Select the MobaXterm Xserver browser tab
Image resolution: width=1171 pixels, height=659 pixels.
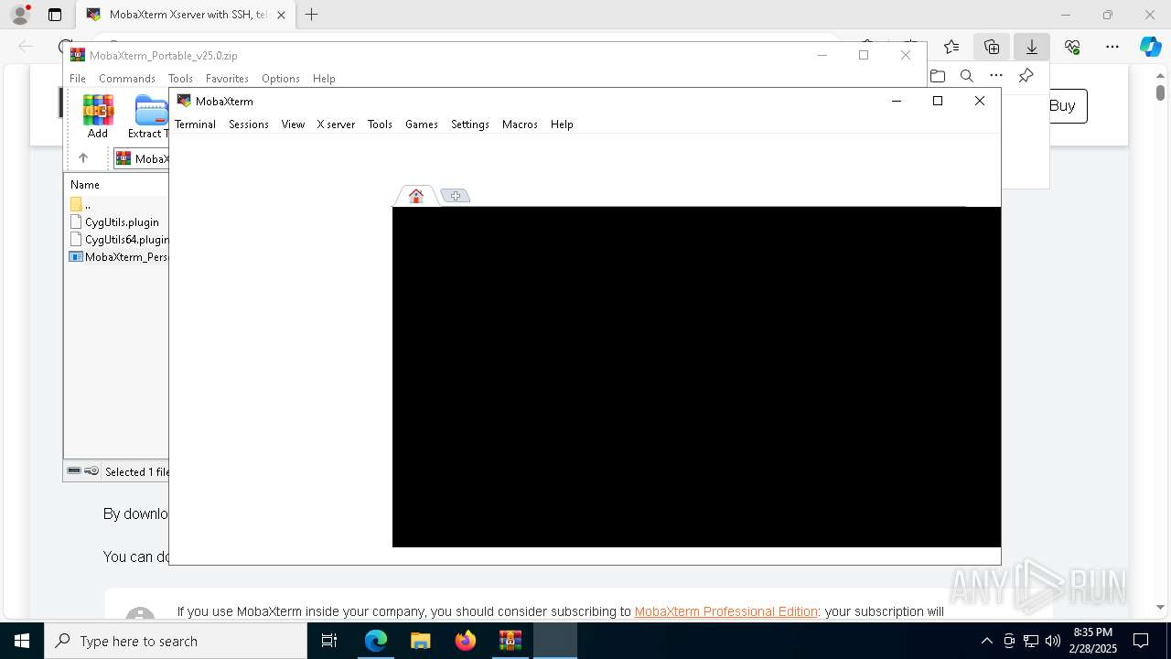(x=185, y=15)
